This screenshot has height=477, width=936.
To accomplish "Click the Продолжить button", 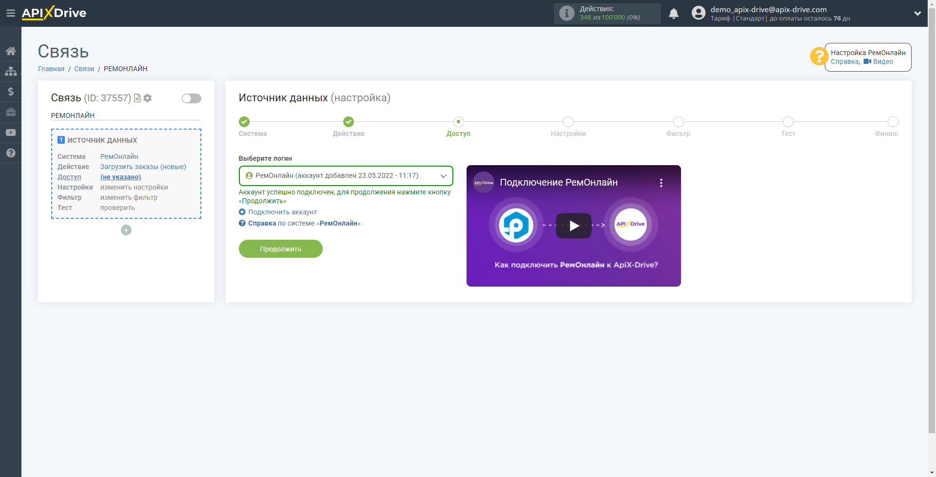I will [x=281, y=249].
